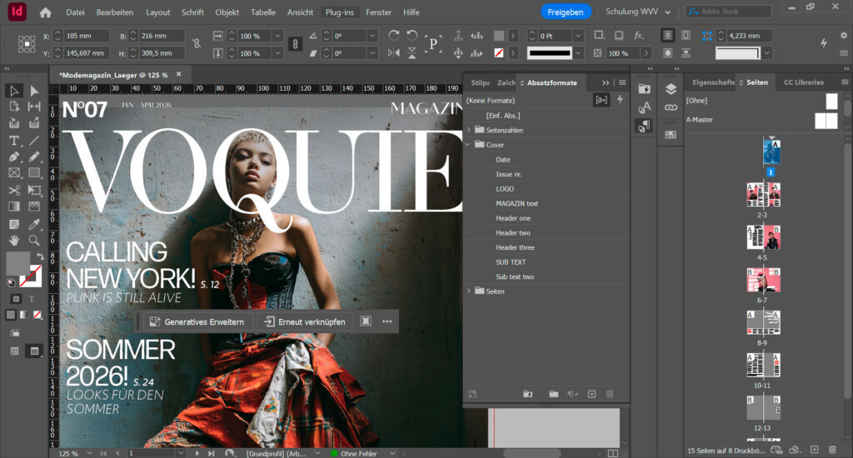Collapse the Cover style folder
853x458 pixels.
pyautogui.click(x=469, y=145)
